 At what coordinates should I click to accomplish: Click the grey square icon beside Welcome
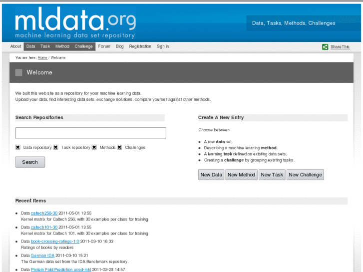(x=19, y=72)
